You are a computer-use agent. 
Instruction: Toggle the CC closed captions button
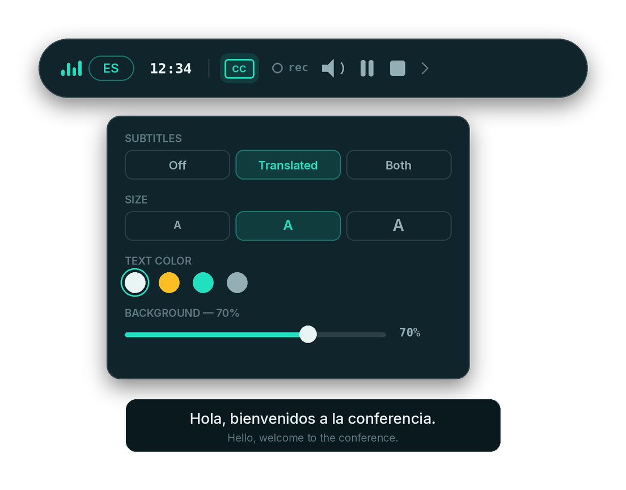239,68
